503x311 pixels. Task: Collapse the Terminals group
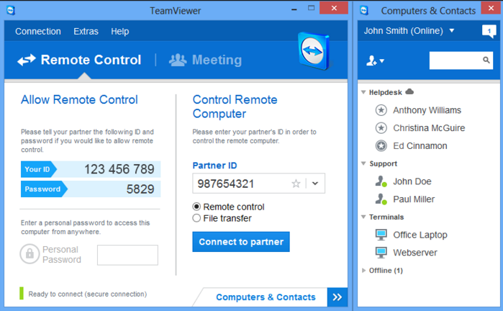click(363, 217)
